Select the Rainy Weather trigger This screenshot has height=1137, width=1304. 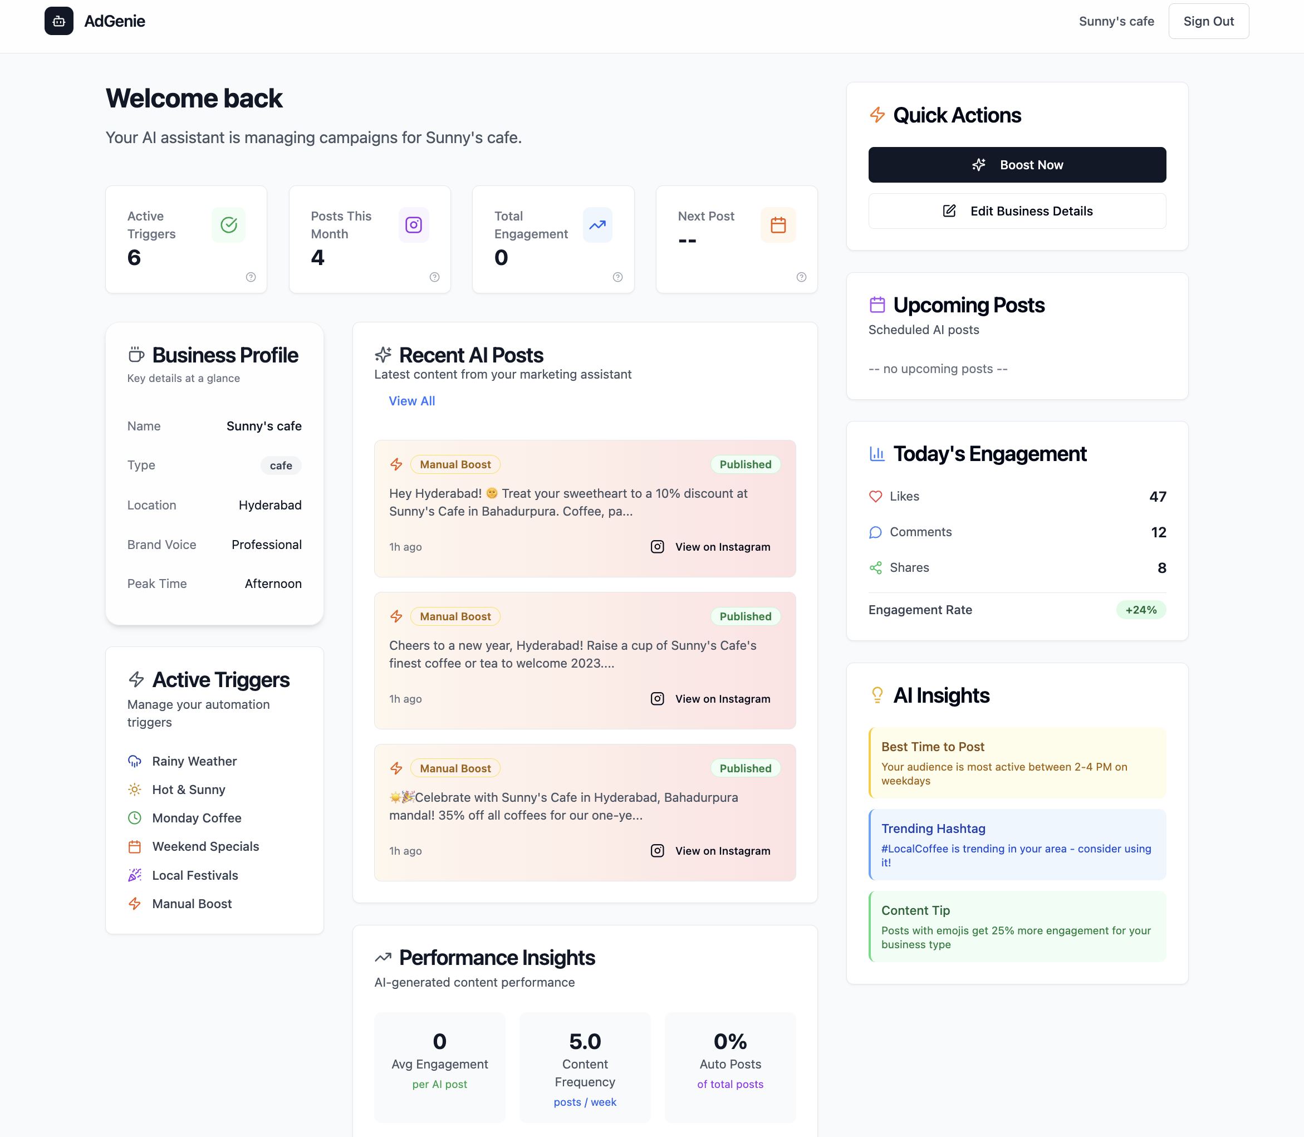194,761
